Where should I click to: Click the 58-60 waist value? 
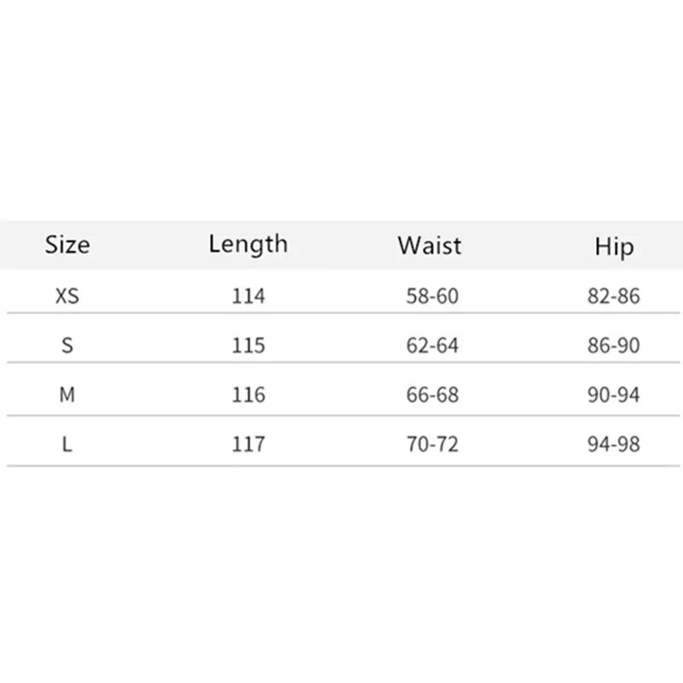433,296
